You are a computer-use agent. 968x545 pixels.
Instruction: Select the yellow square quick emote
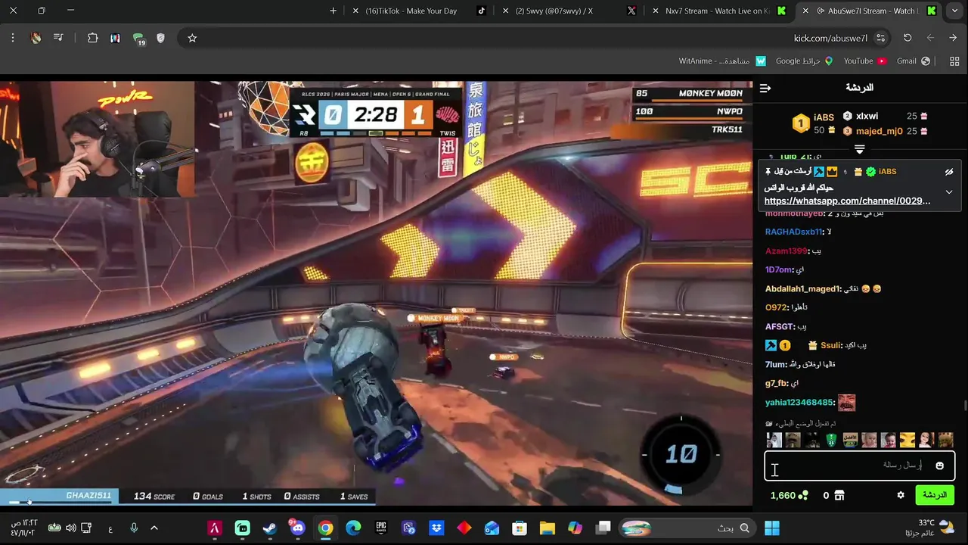pos(907,440)
